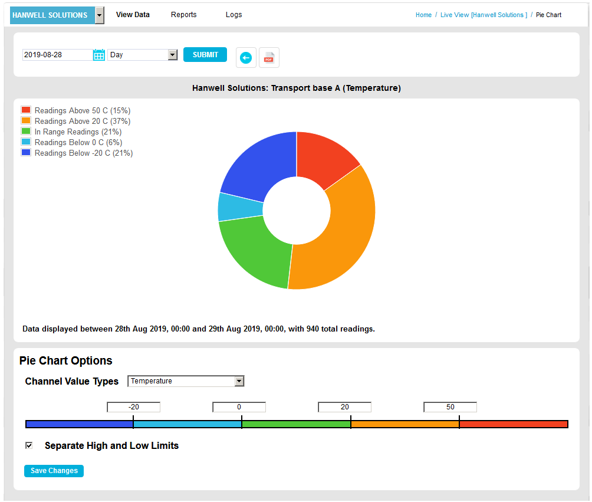This screenshot has width=592, height=502.
Task: Click the 'Pie Chart Options' heading
Action: (x=65, y=360)
